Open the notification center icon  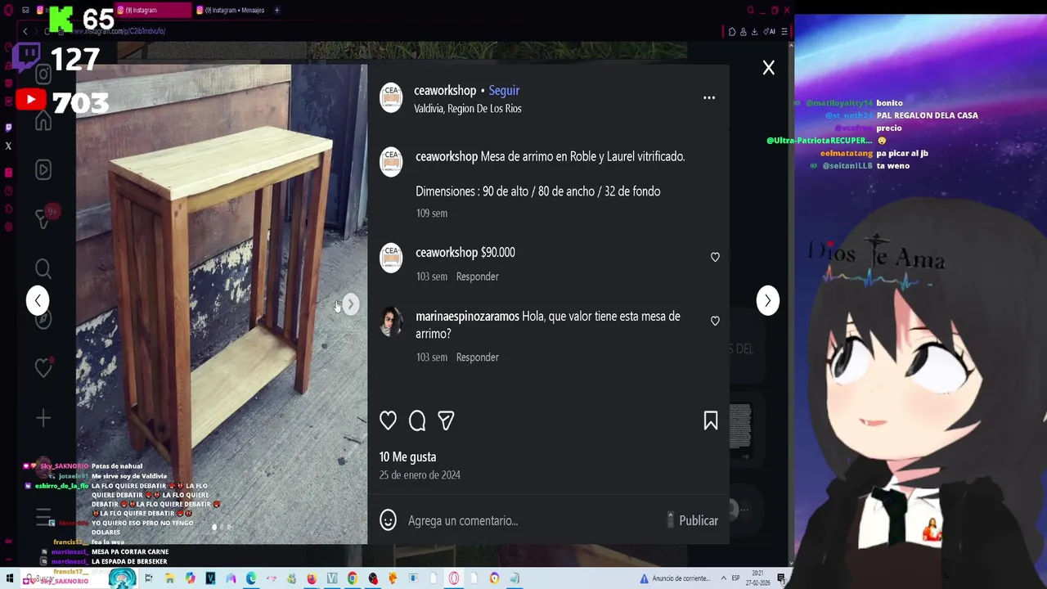pyautogui.click(x=782, y=578)
